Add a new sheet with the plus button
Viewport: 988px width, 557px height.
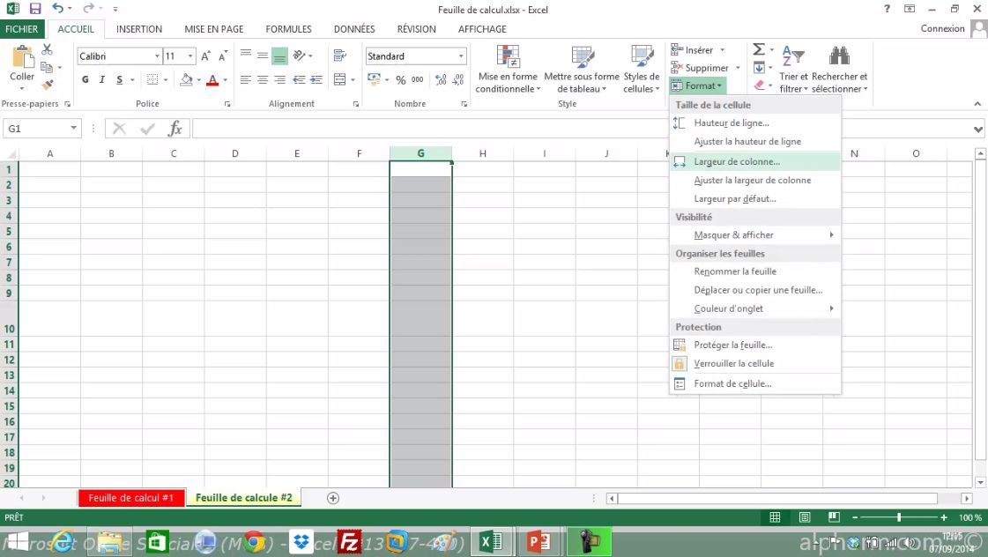pos(333,498)
